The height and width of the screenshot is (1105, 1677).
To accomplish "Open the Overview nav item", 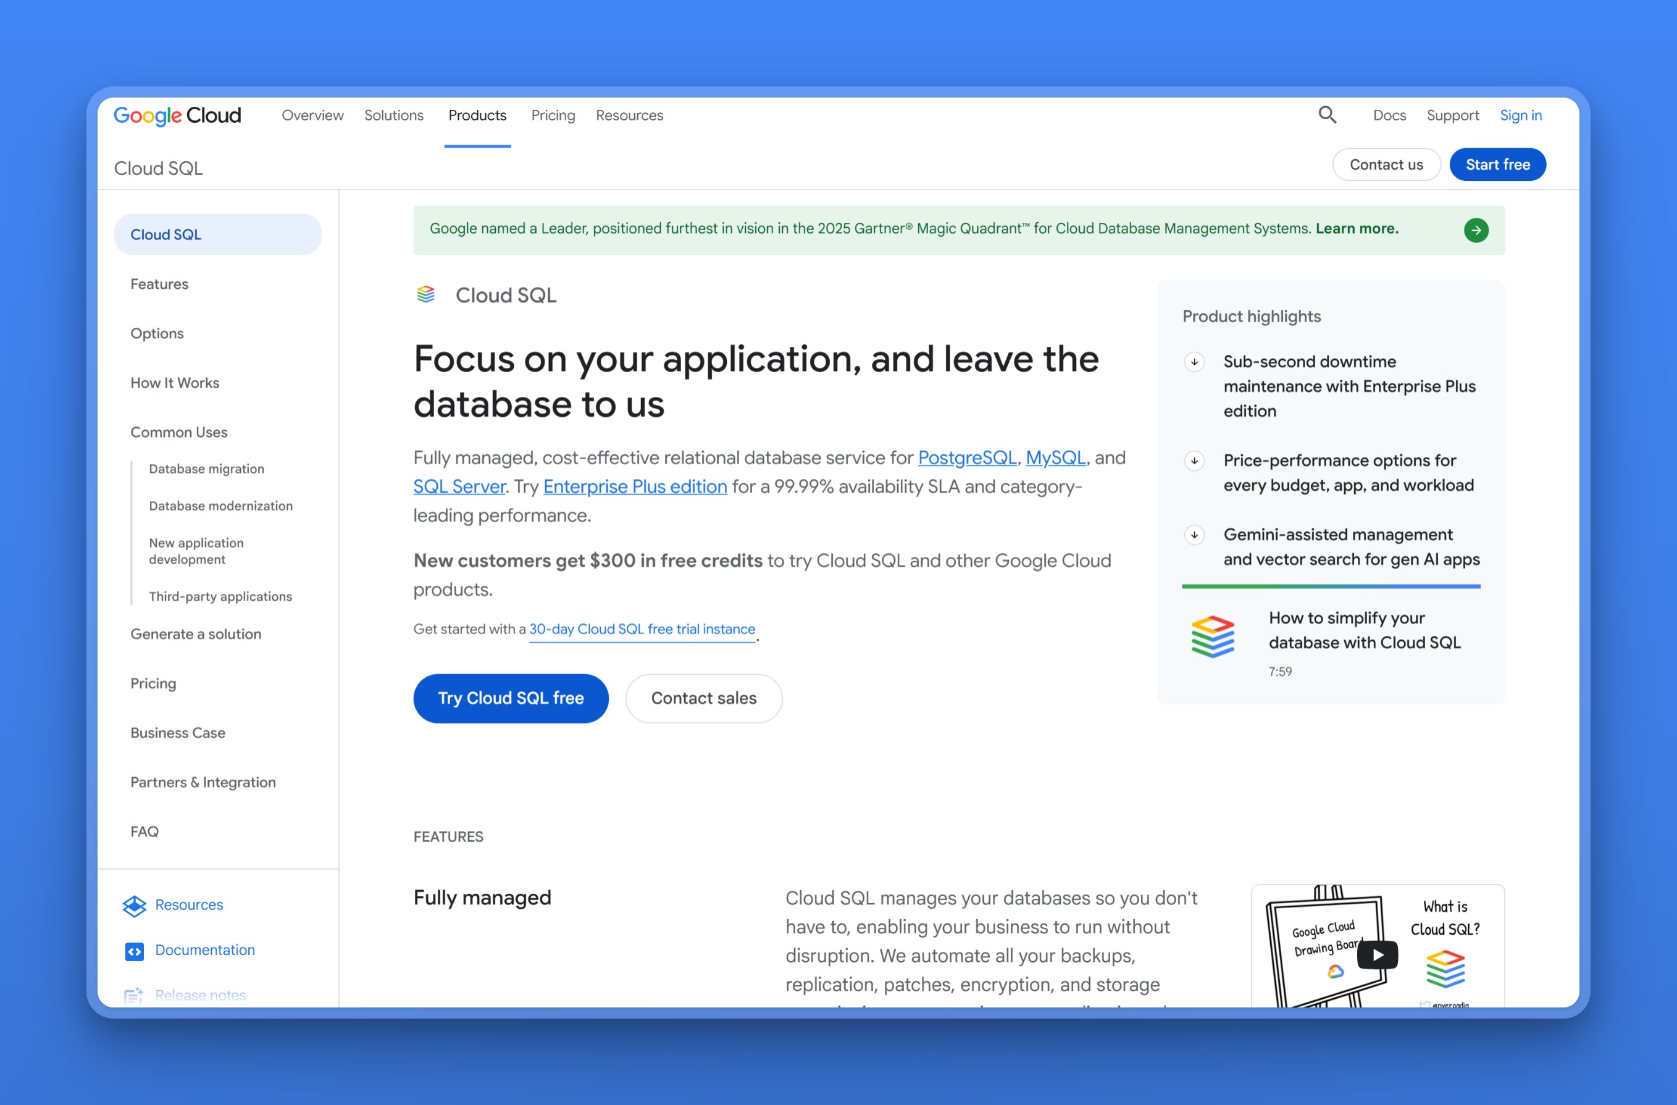I will (312, 115).
